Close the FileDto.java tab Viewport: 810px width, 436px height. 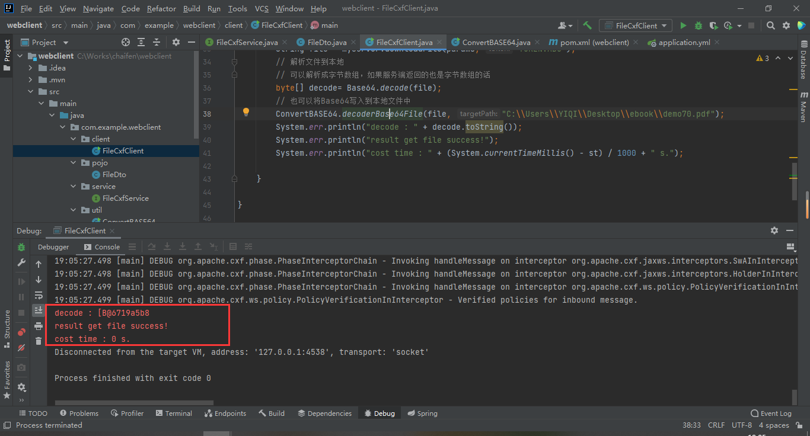tap(354, 42)
